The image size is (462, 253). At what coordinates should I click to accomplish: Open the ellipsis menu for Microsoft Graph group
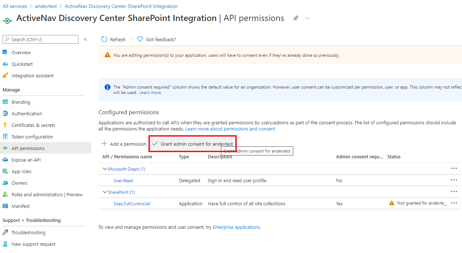click(x=454, y=168)
